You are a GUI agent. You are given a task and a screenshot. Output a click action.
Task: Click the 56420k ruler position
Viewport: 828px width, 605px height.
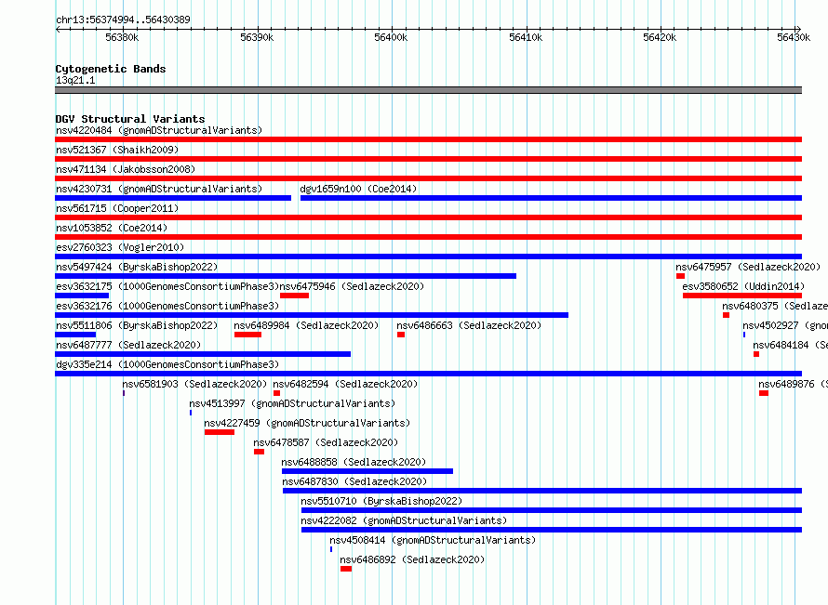tap(660, 37)
